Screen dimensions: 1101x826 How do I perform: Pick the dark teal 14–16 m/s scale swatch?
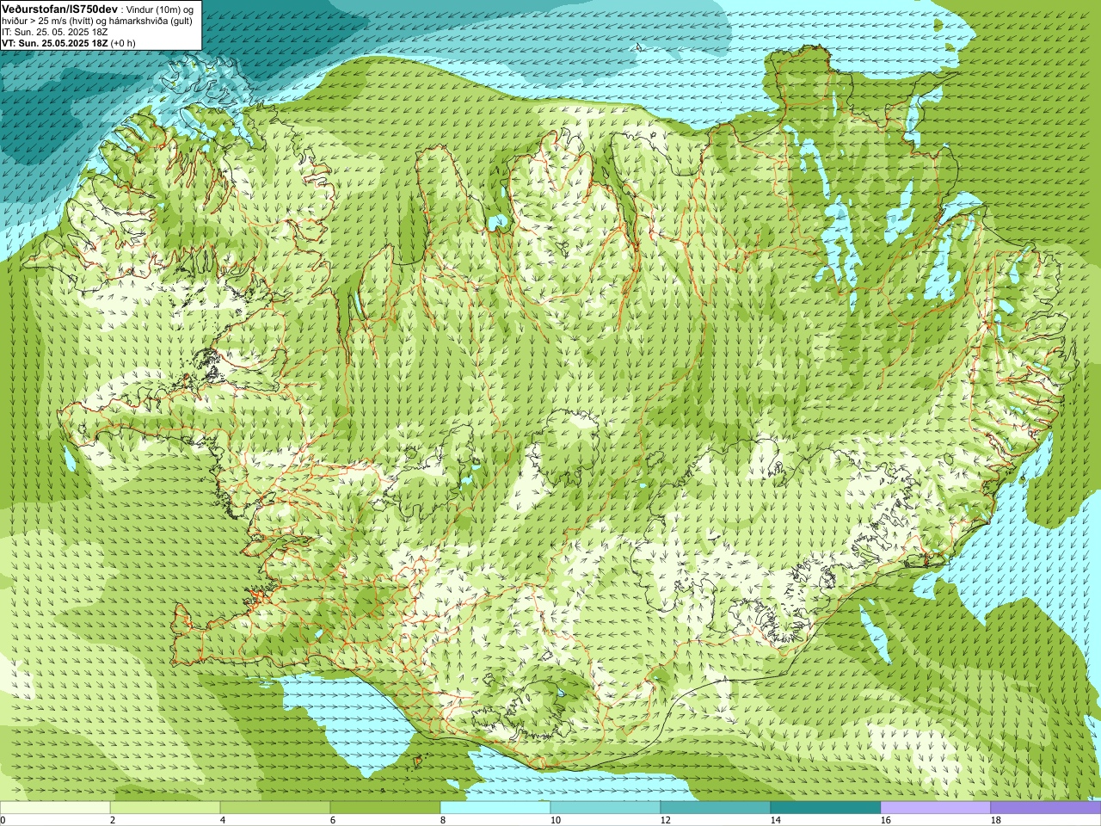coord(826,808)
